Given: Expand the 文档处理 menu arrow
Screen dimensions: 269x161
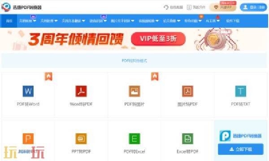Looking at the screenshot, I should click(56, 21).
